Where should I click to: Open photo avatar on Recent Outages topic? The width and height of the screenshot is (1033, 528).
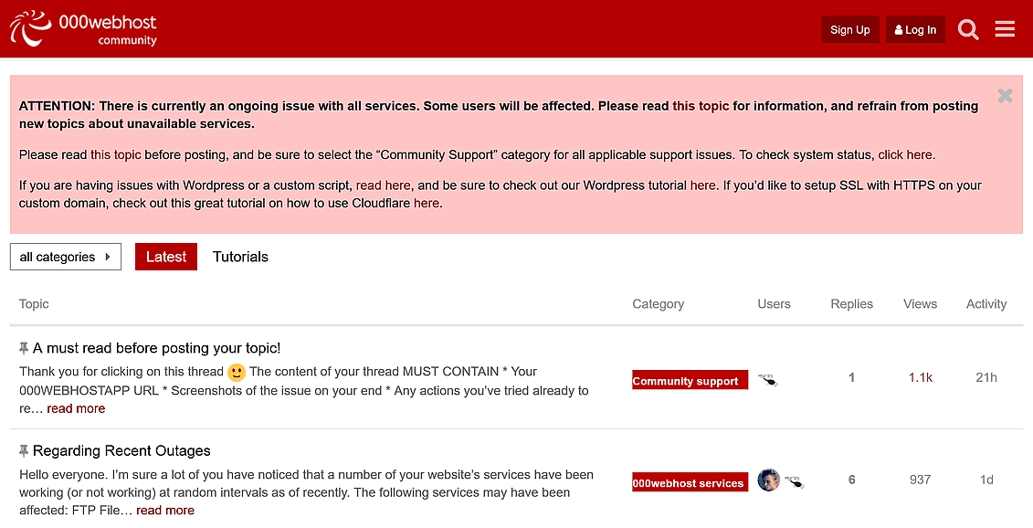tap(768, 480)
